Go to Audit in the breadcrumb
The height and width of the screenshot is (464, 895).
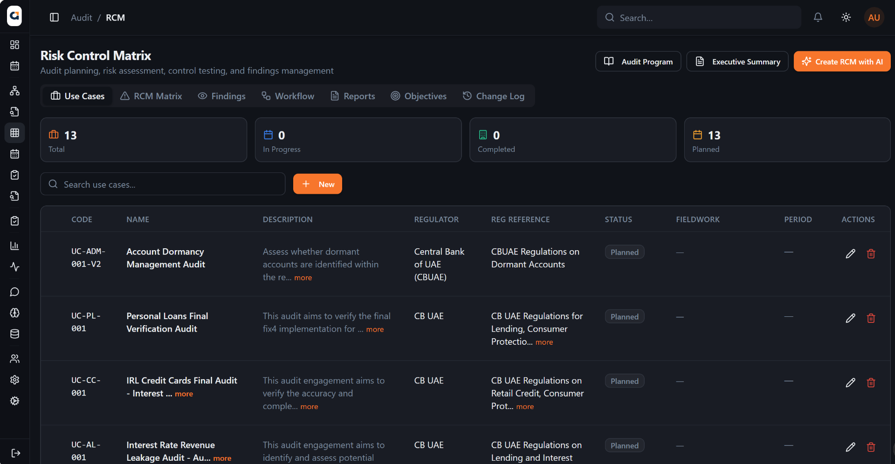[x=82, y=18]
